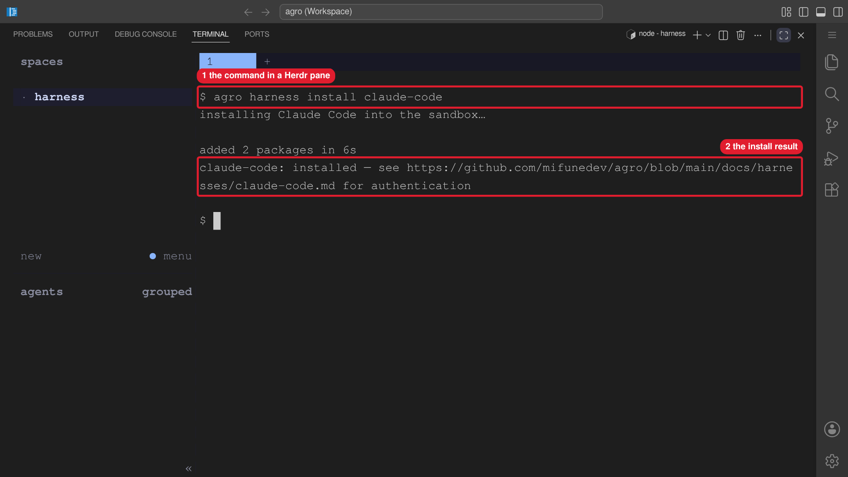848x477 pixels.
Task: Toggle maximized panel size
Action: point(784,35)
